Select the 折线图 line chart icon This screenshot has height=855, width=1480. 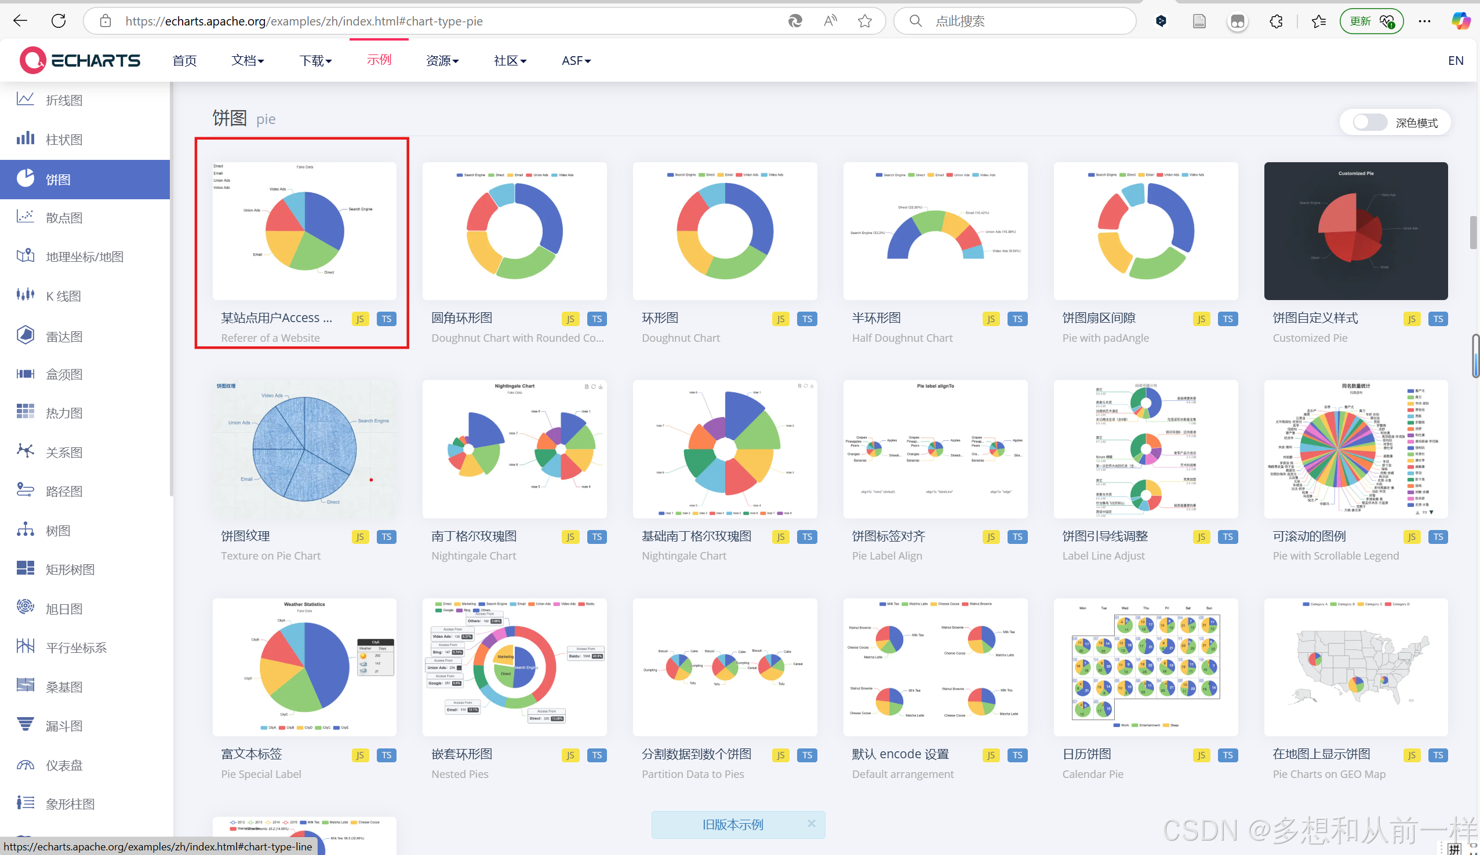[x=26, y=99]
